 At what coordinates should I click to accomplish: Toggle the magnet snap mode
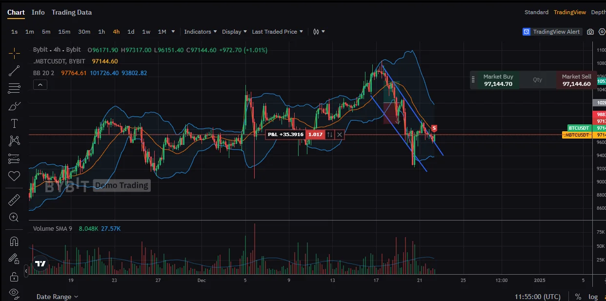14,241
